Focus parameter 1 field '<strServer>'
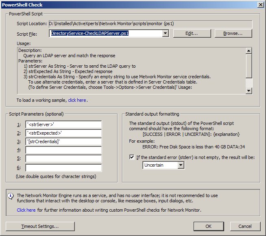266x236 pixels. pos(63,124)
